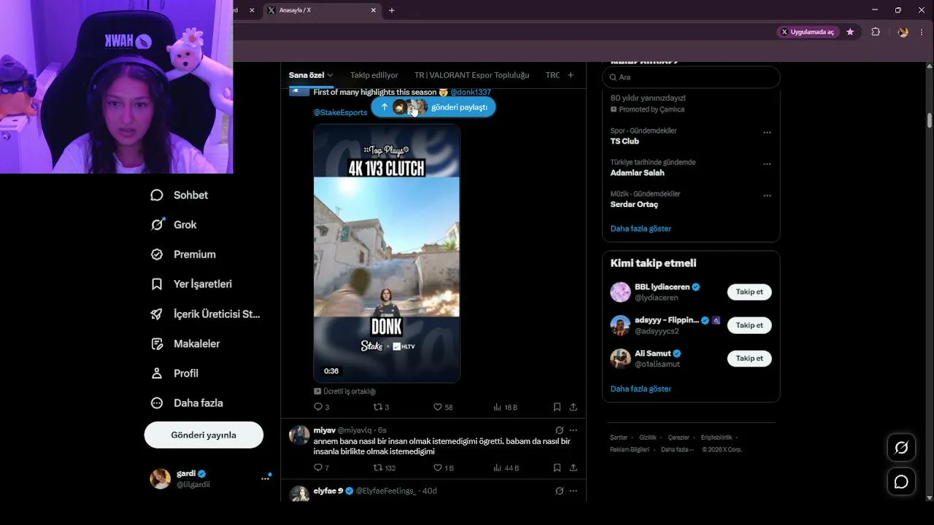Expand the Sana özel dropdown arrow
The width and height of the screenshot is (934, 525).
tap(330, 75)
